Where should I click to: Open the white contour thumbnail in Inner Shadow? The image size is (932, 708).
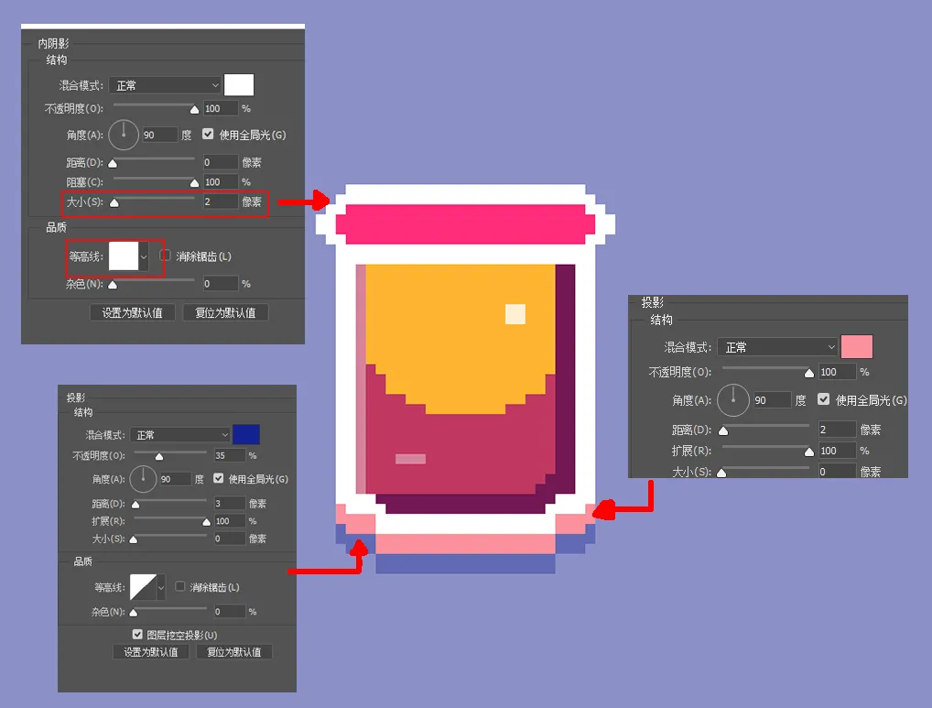(x=123, y=256)
